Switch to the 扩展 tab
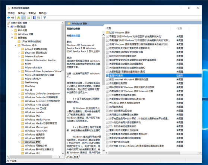This screenshot has height=165, width=208. (69, 157)
